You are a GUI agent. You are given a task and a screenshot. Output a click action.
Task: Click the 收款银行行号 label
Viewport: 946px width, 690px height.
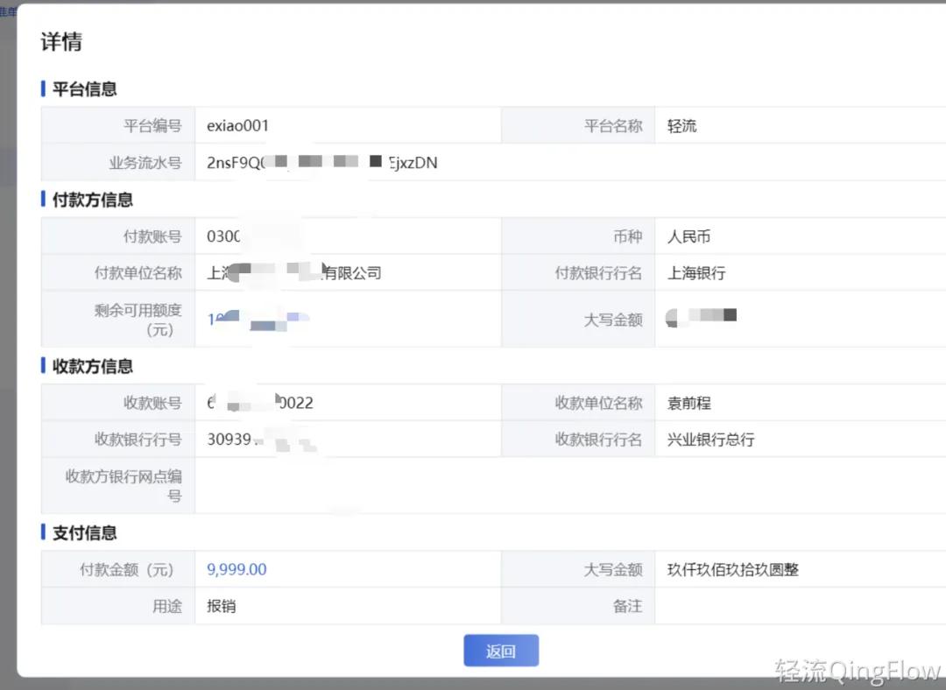[x=138, y=440]
